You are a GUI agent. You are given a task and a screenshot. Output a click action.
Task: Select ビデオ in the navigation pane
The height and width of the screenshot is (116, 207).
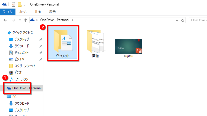coord(18,72)
